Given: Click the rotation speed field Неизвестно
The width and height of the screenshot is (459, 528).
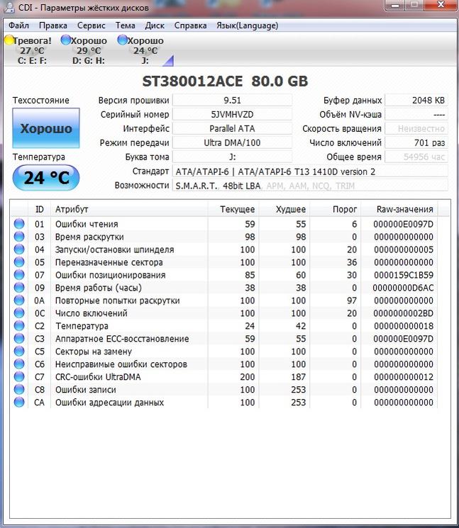Looking at the screenshot, I should (416, 128).
